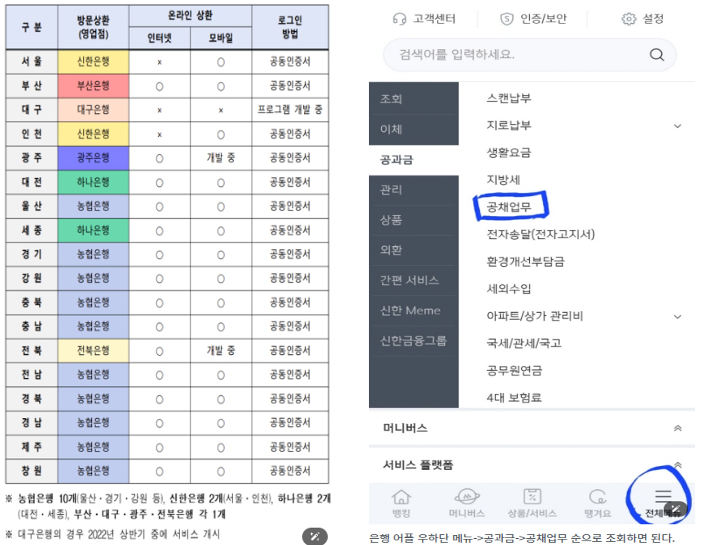Open 공채업무 menu item
The width and height of the screenshot is (710, 545).
tap(508, 207)
